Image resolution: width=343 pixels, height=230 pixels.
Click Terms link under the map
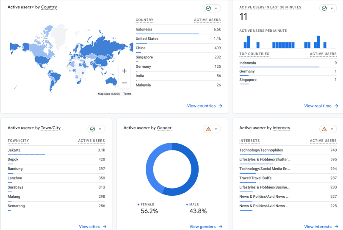[x=127, y=94]
